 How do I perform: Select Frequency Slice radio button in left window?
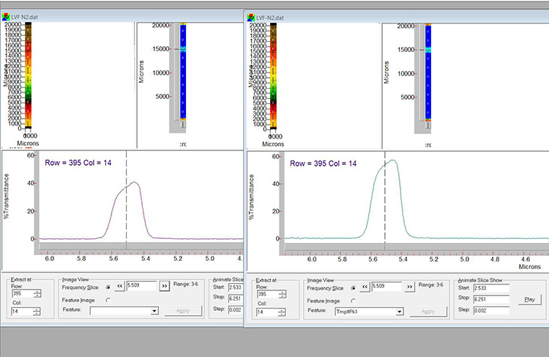point(108,287)
